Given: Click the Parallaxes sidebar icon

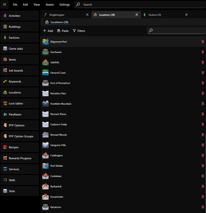Looking at the screenshot, I should pos(5,114).
